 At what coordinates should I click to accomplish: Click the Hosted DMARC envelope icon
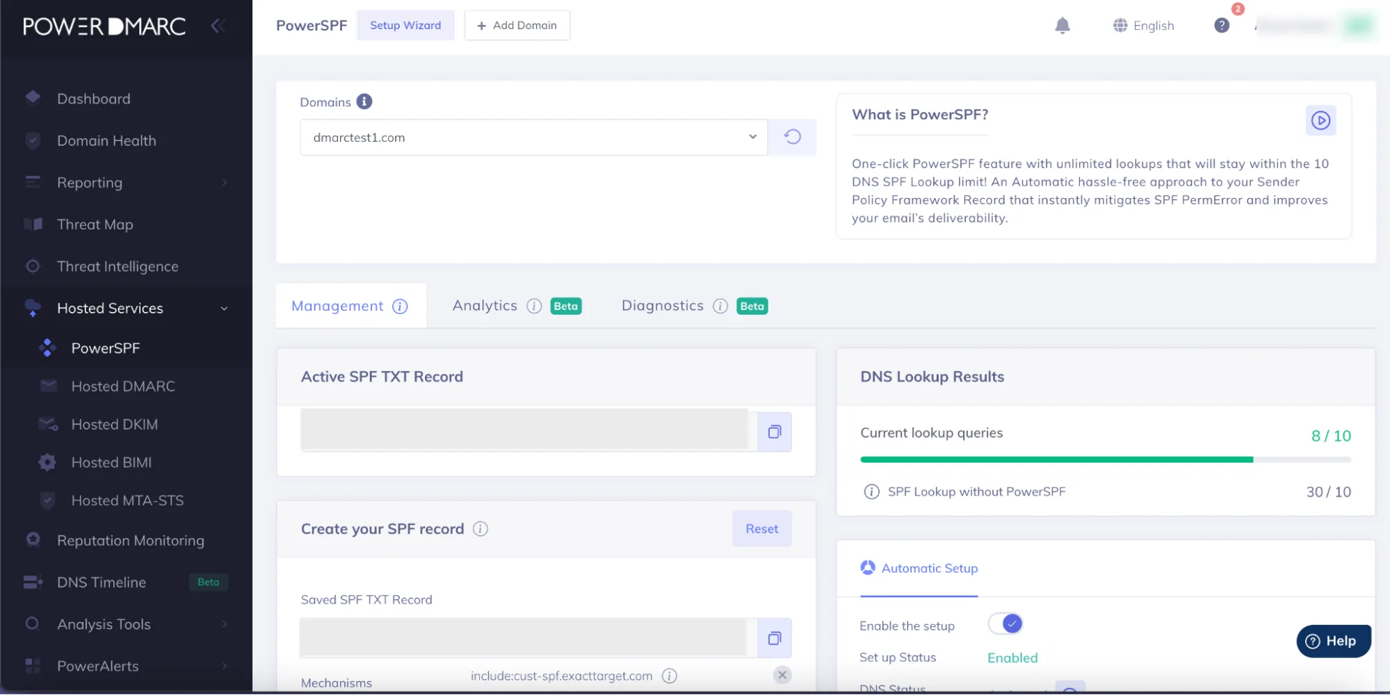[48, 386]
